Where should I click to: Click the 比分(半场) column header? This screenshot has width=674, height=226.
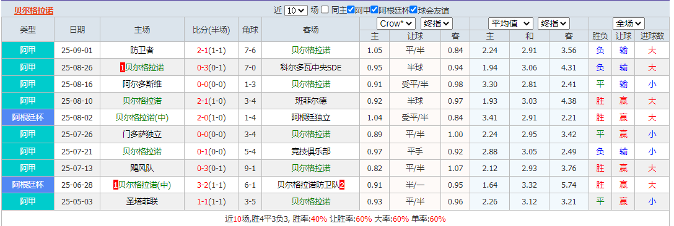pyautogui.click(x=211, y=30)
